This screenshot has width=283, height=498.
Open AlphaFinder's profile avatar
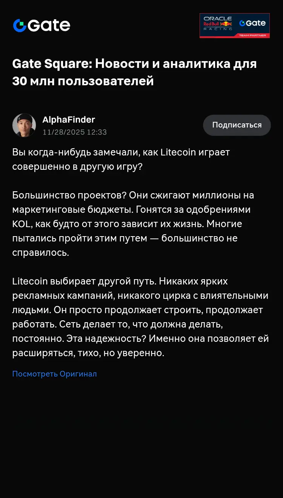tap(24, 125)
